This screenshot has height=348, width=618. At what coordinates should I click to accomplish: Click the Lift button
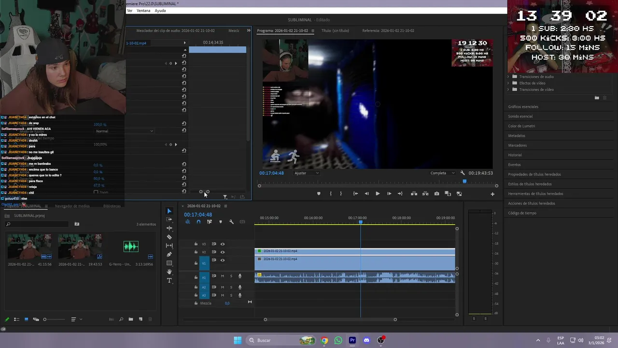tap(414, 194)
